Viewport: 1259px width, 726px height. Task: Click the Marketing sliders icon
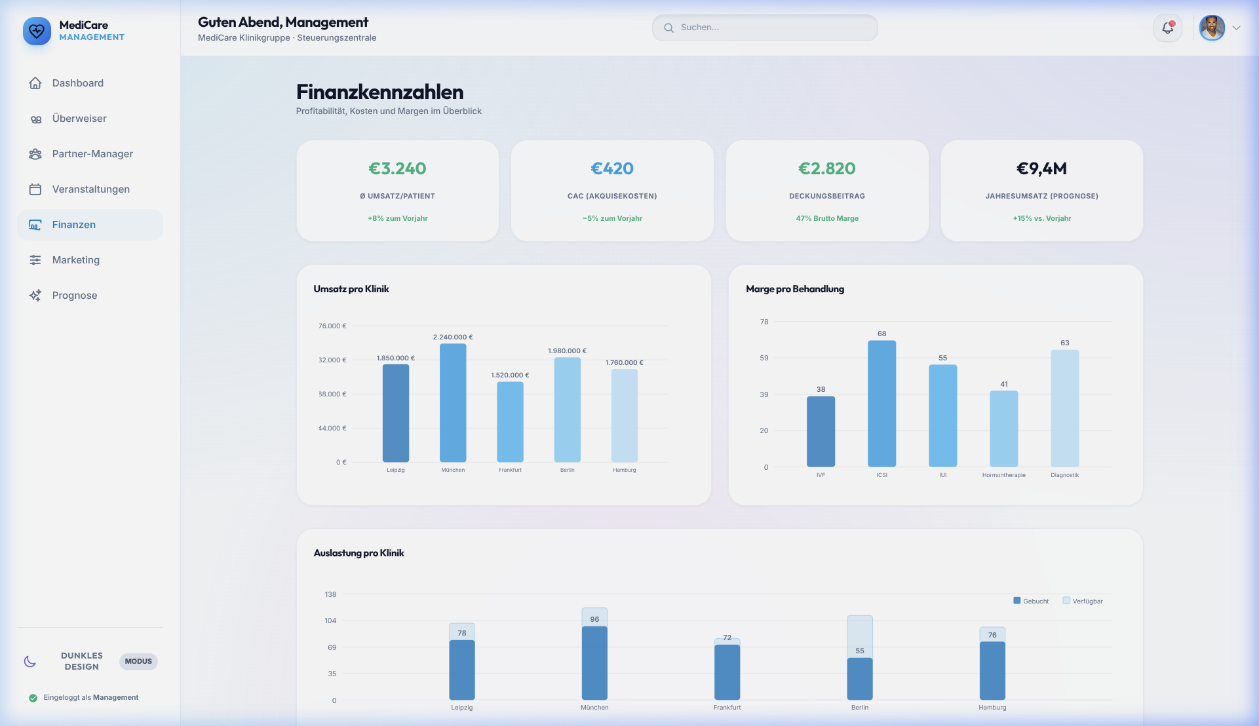coord(35,260)
